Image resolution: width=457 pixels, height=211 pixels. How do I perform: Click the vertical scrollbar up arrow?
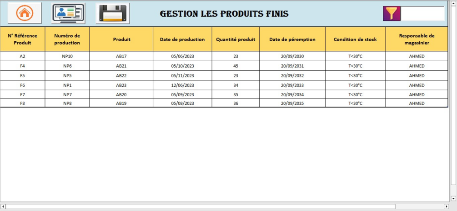tap(453, 4)
